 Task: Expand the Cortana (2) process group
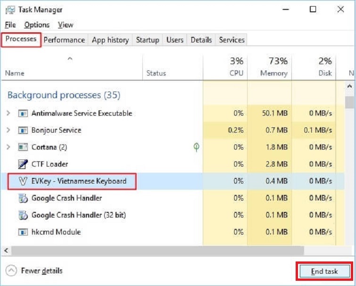tap(8, 147)
